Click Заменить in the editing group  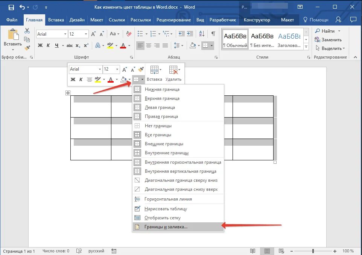[328, 39]
